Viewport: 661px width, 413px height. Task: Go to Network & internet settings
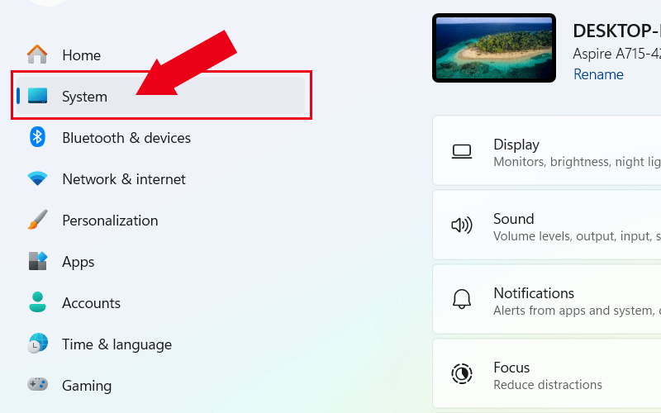point(124,179)
